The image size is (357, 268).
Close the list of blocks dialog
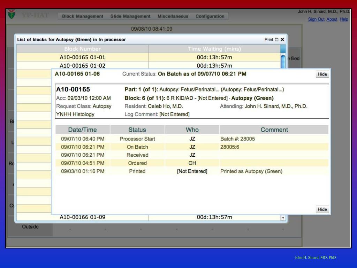point(282,39)
